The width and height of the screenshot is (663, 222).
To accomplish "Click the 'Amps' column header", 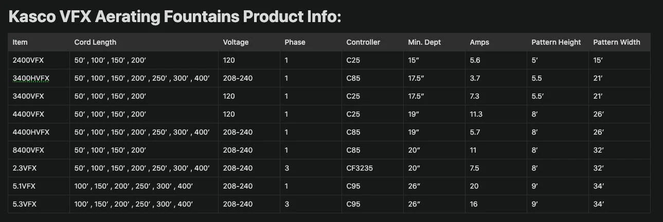I will point(479,42).
